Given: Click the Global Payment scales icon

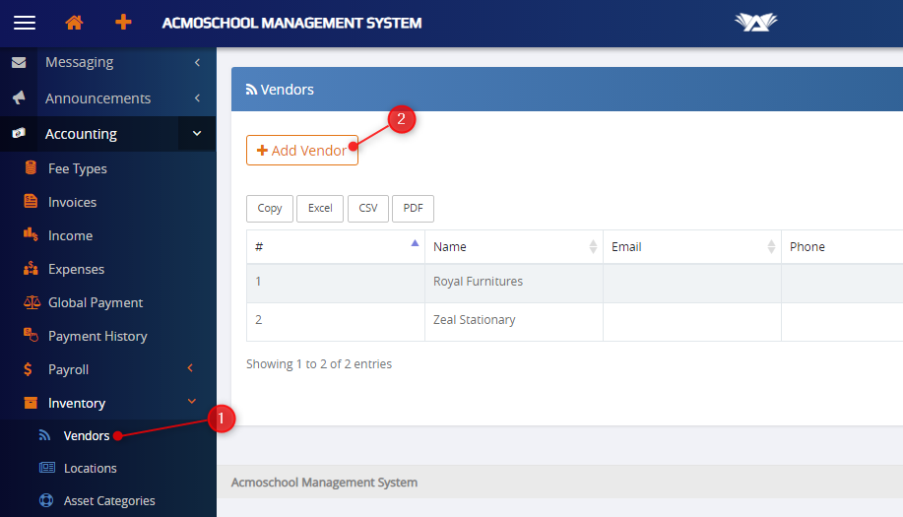Looking at the screenshot, I should point(31,302).
